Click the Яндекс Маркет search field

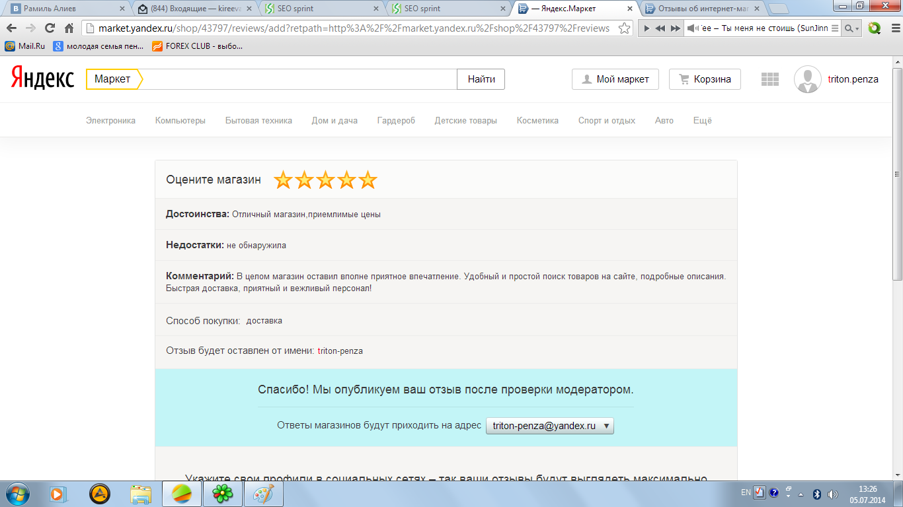pos(299,79)
